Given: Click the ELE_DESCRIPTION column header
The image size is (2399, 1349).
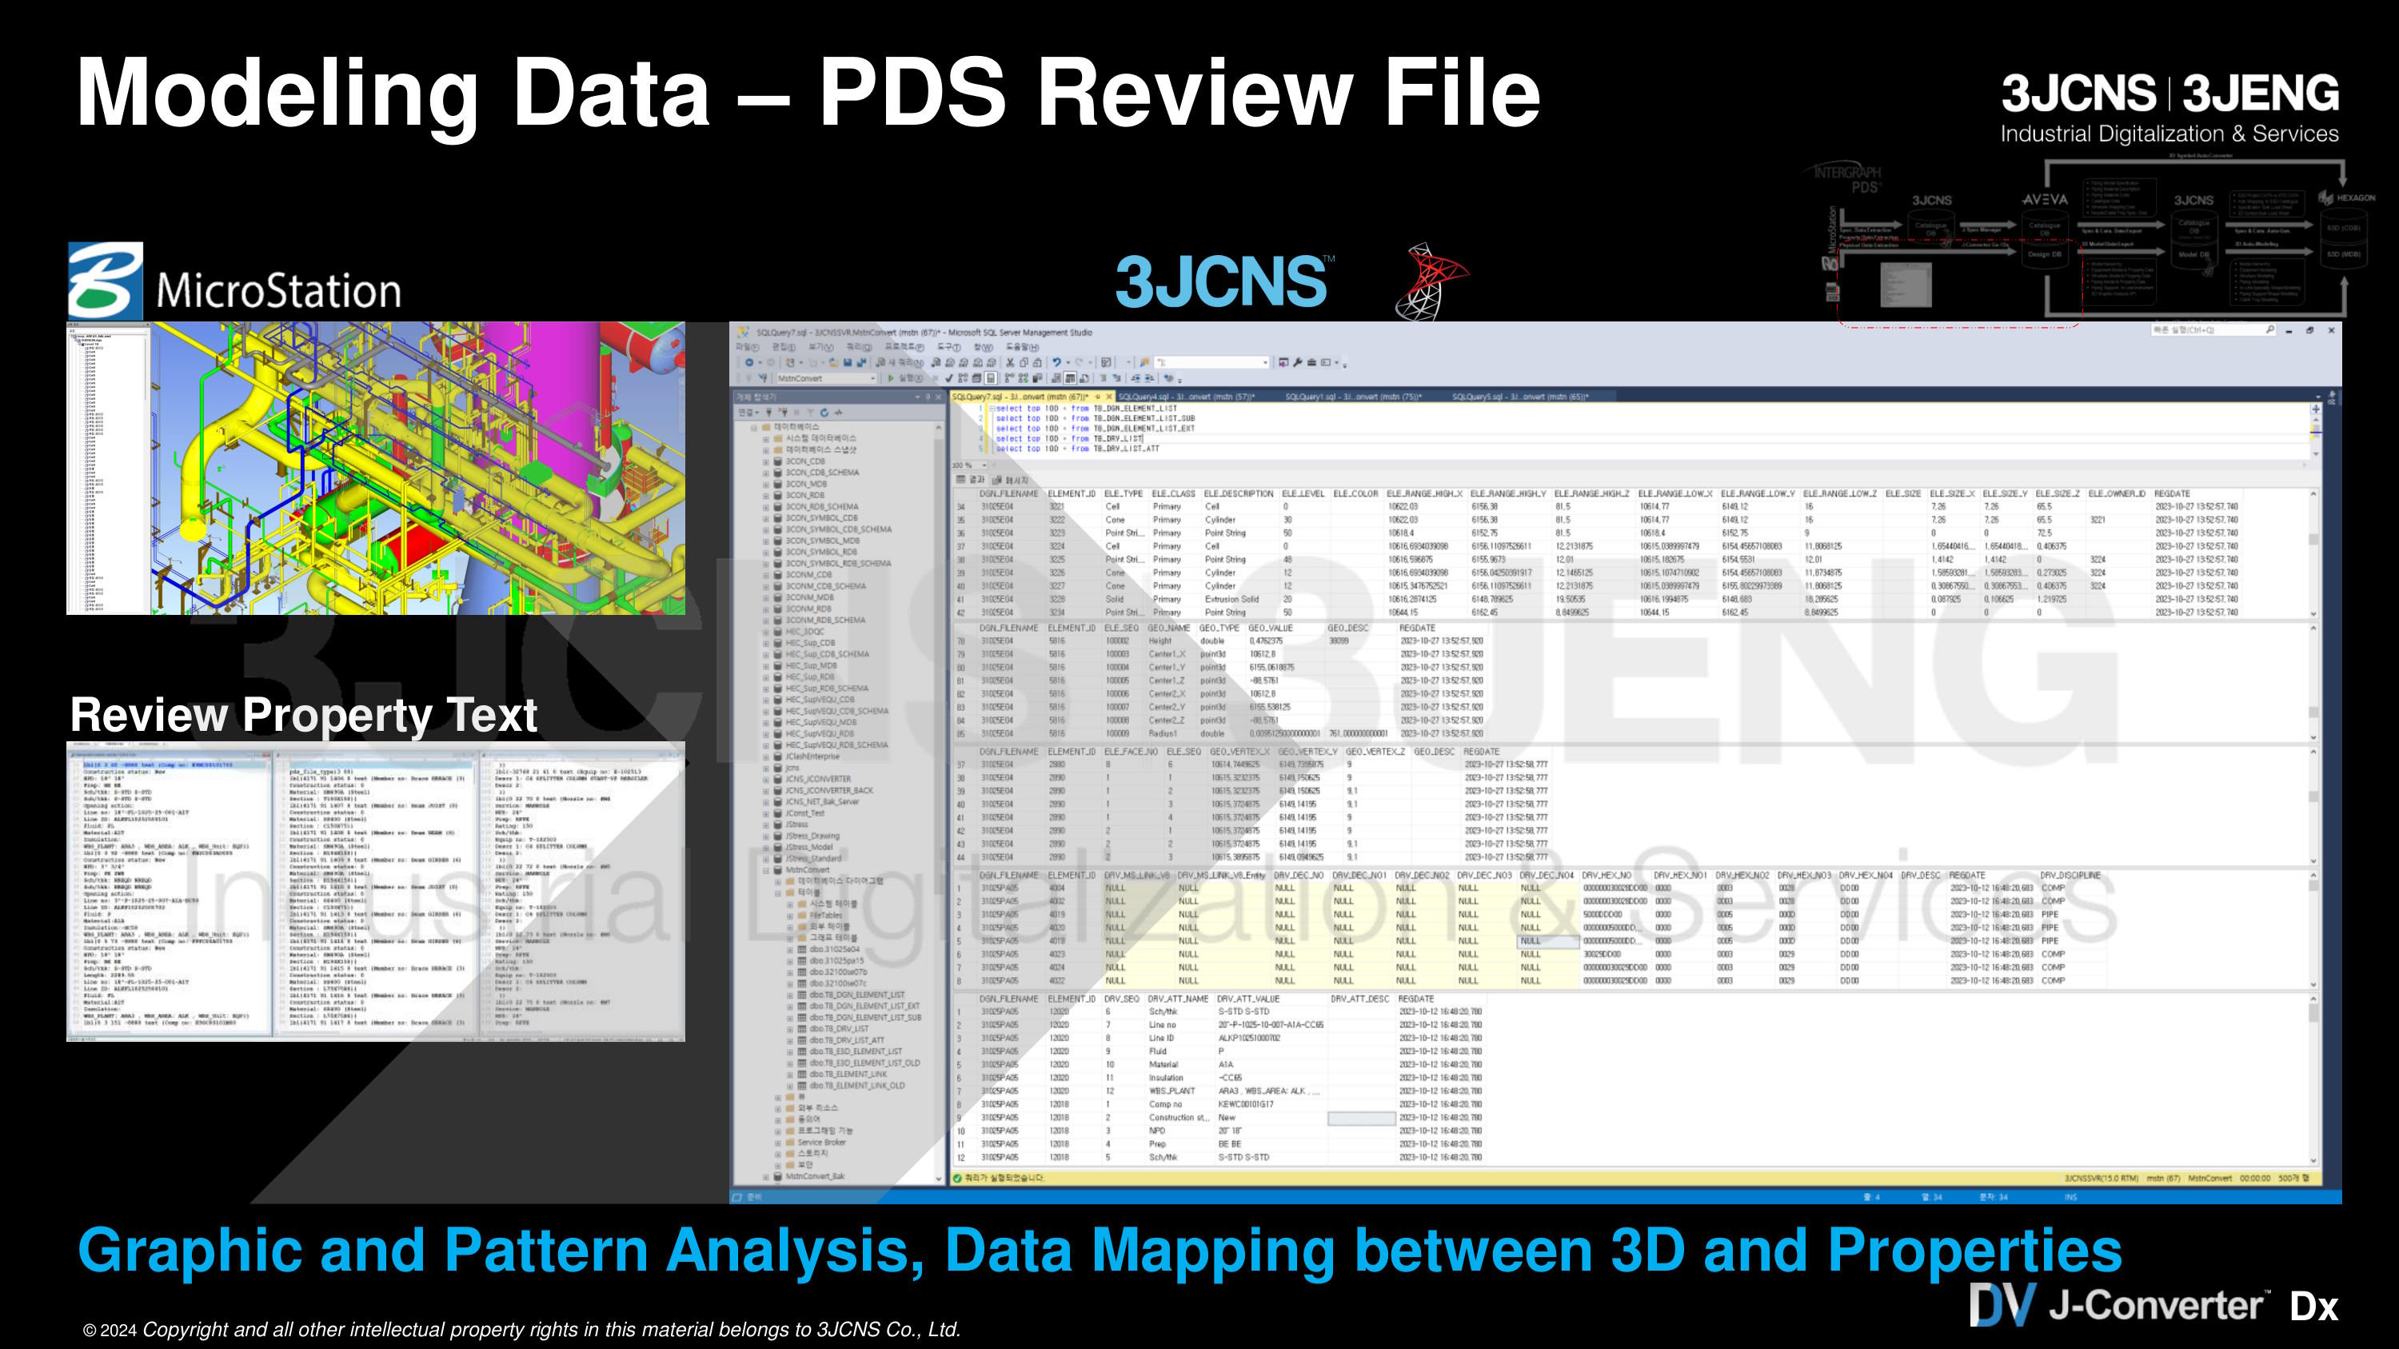Looking at the screenshot, I should (1239, 493).
